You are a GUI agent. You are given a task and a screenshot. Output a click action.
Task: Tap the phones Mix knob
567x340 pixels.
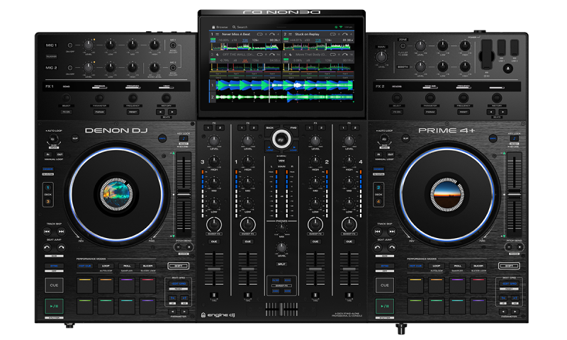pos(281,229)
